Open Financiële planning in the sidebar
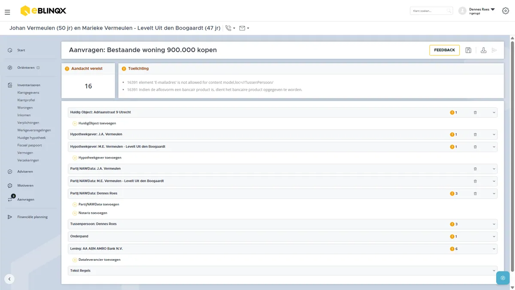Image resolution: width=515 pixels, height=290 pixels. pyautogui.click(x=33, y=217)
